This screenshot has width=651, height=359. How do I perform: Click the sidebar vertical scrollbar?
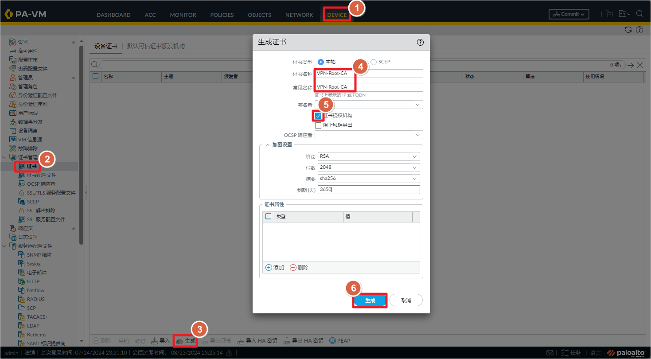[x=81, y=144]
